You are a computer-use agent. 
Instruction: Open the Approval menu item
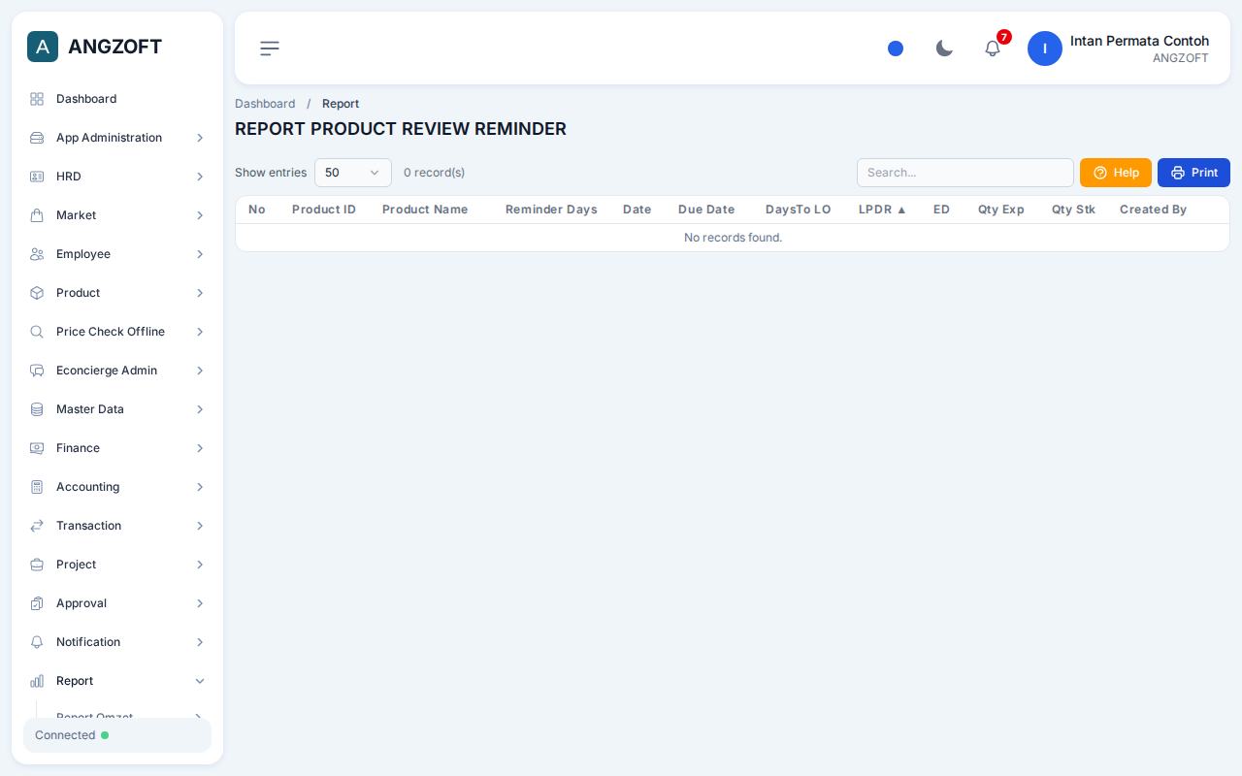[117, 603]
